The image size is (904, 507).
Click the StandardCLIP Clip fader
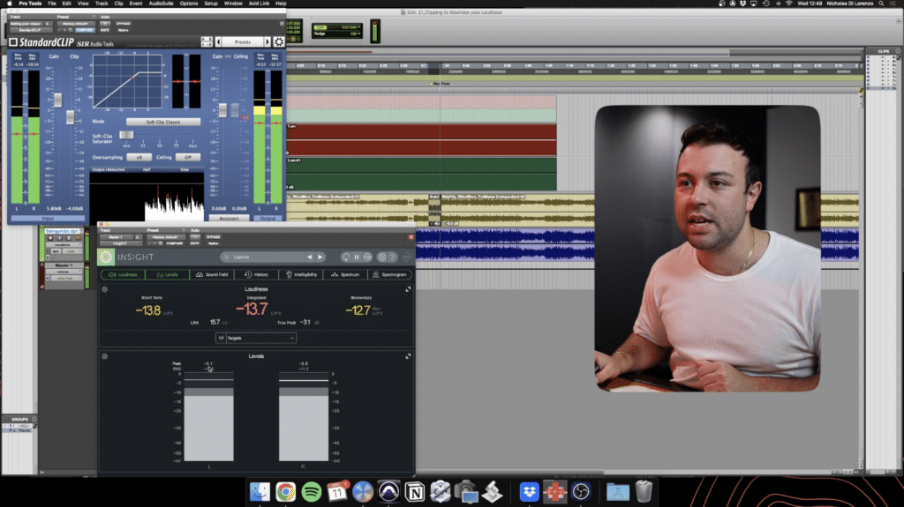(71, 117)
